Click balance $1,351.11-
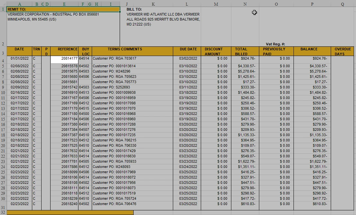 pos(312,167)
